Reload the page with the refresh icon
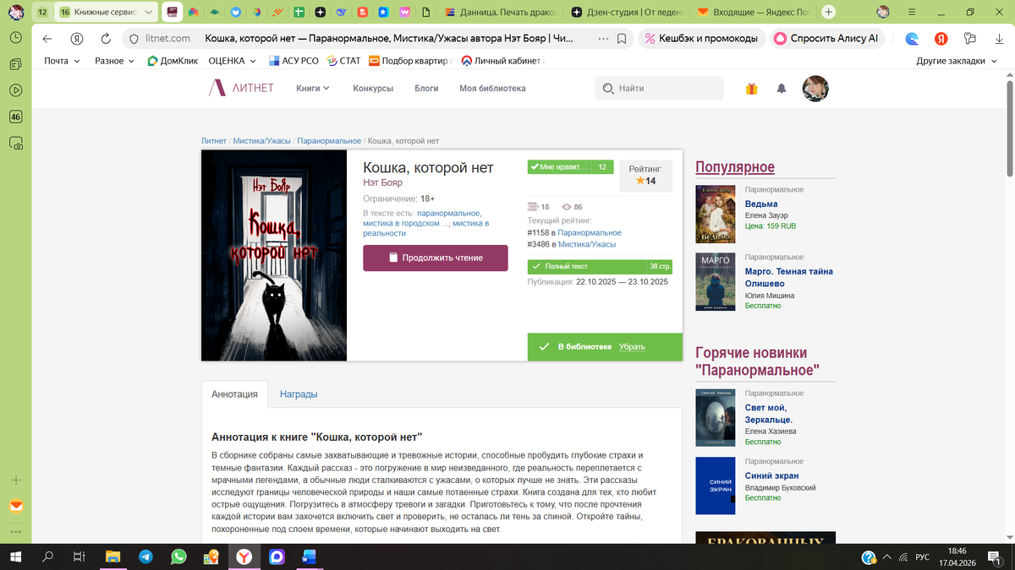Image resolution: width=1015 pixels, height=570 pixels. click(104, 38)
